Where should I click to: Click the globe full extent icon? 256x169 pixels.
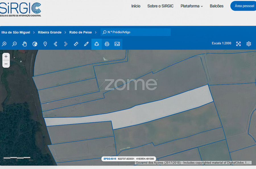35,44
